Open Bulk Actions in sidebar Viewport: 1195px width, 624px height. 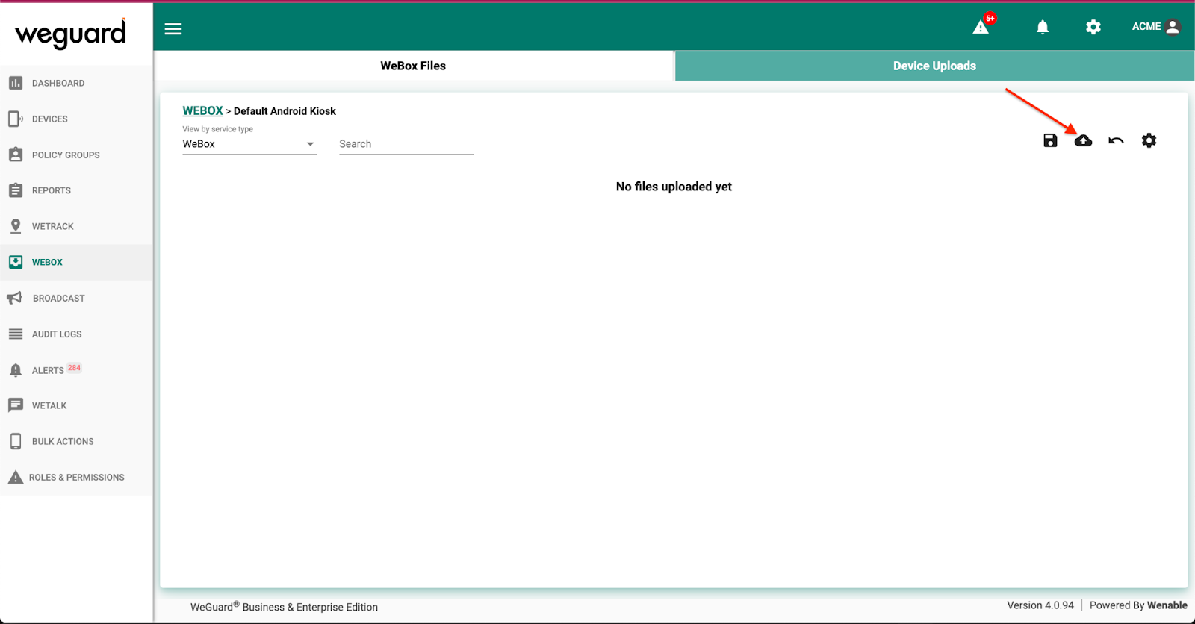pos(76,441)
